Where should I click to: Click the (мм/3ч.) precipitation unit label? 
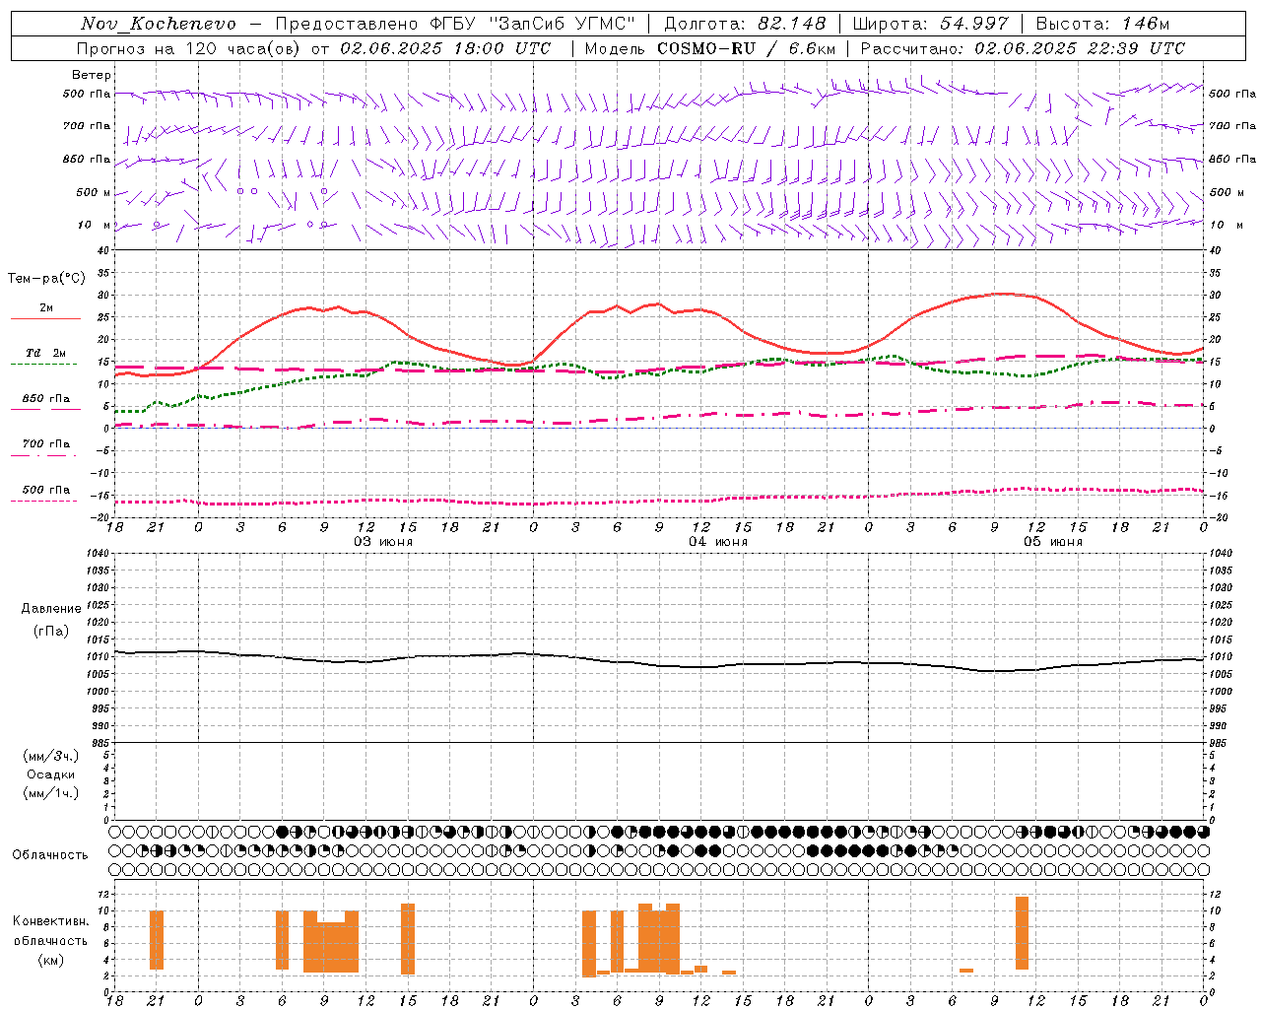tap(51, 756)
